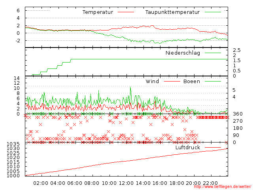Click the 1020 pressure axis value
The image size is (253, 190).
[x=13, y=158]
